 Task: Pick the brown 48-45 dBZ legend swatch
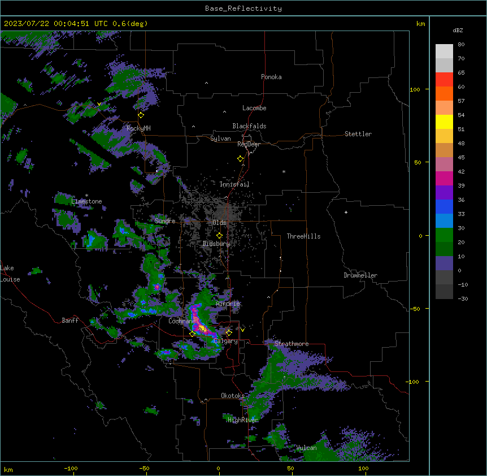click(x=444, y=150)
